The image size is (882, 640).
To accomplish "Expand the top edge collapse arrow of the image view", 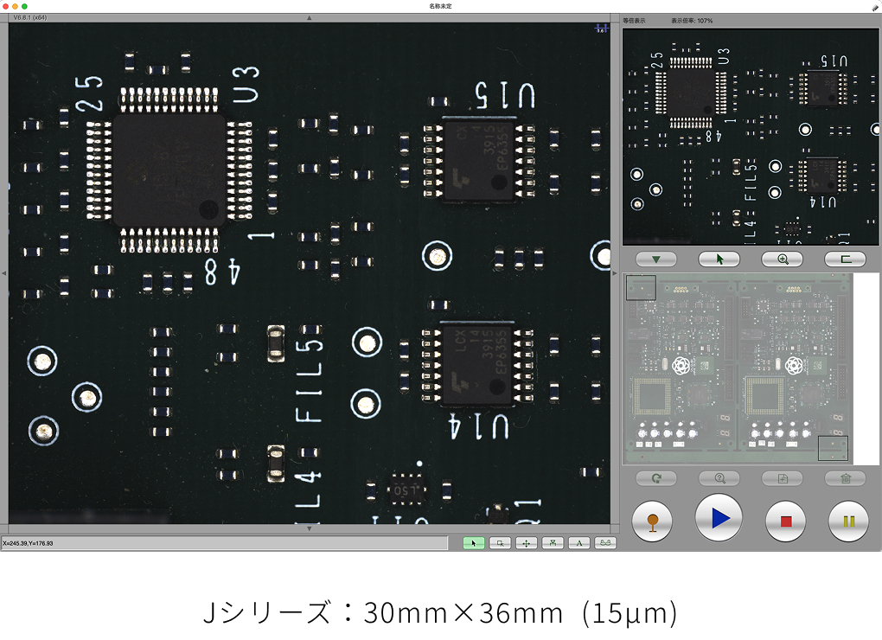I will 310,18.
